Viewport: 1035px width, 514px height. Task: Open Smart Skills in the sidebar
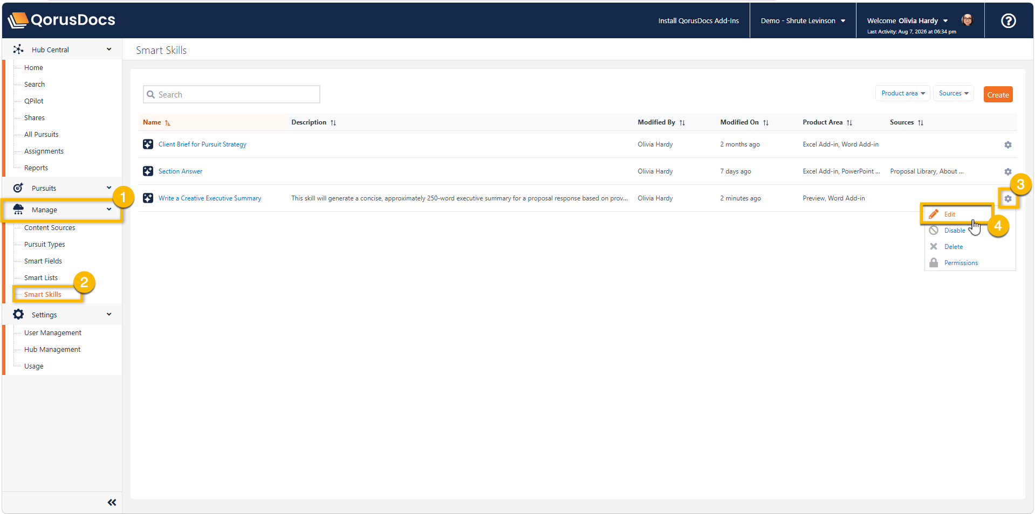(x=43, y=294)
